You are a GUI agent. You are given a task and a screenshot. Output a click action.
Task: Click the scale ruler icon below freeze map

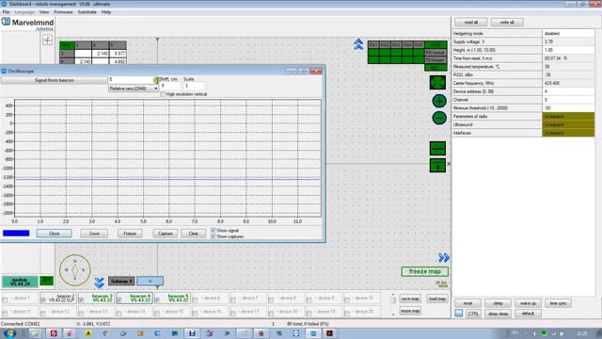tap(442, 284)
